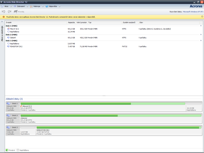Click the Acronis Disk Director title bar icon
The width and height of the screenshot is (204, 153).
tap(2, 2)
